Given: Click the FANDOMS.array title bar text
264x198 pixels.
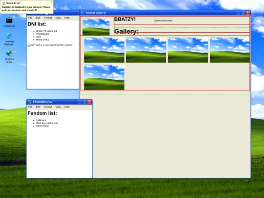Looking at the screenshot, I should pyautogui.click(x=43, y=102).
